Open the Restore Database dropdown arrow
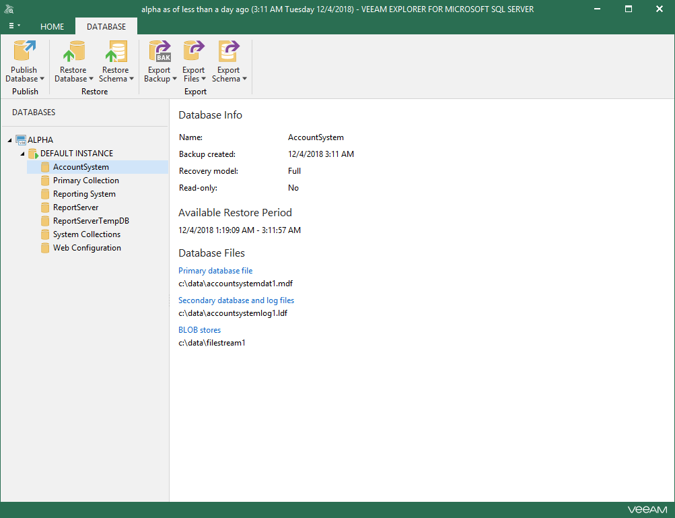Screen dimensions: 675x518 point(92,79)
